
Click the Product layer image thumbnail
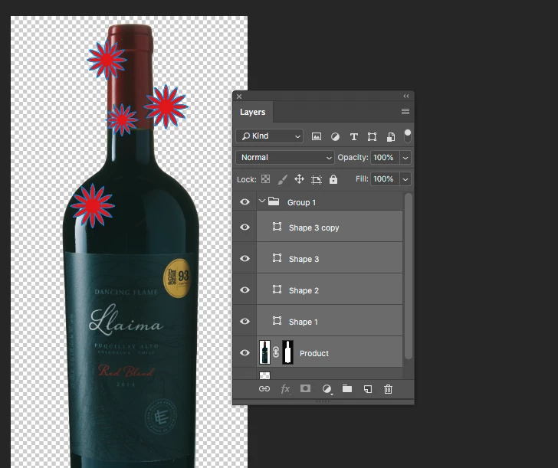(x=264, y=352)
